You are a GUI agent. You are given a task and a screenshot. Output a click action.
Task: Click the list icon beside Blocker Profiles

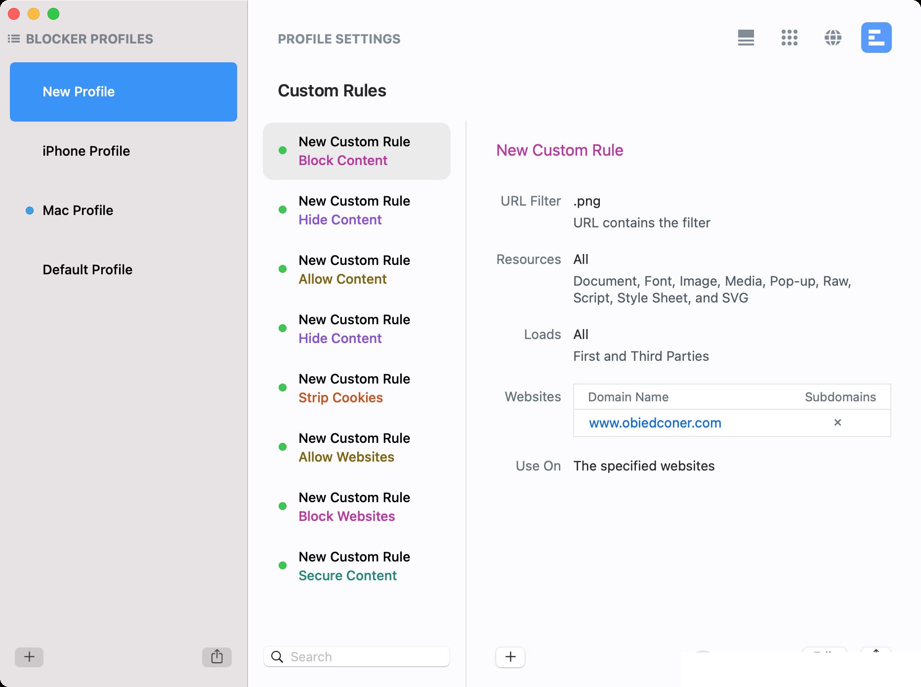pyautogui.click(x=14, y=39)
